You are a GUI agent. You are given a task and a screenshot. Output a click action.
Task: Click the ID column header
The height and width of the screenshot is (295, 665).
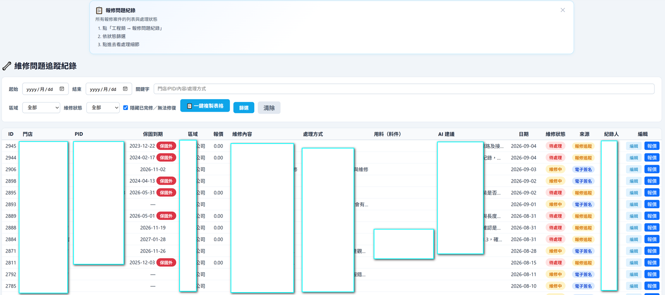[11, 134]
